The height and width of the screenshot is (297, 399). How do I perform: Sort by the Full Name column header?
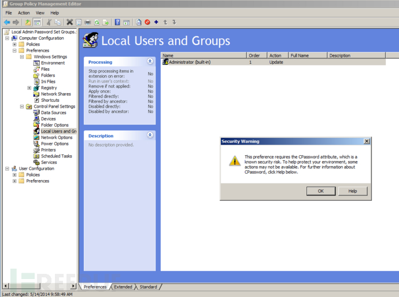[308, 55]
